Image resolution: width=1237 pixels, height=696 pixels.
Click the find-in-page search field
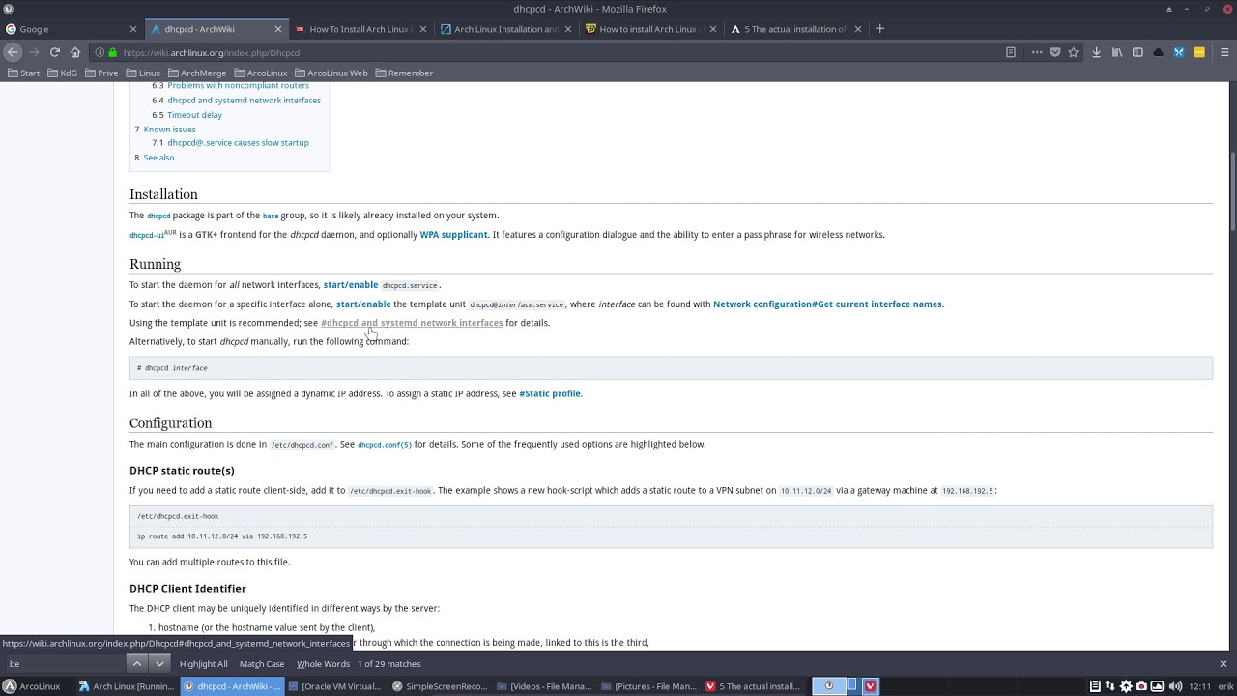65,664
